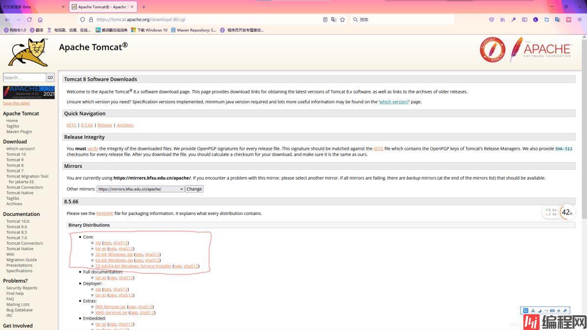Open Tomcat 9 in the Download sidebar
The image size is (587, 330).
pyautogui.click(x=15, y=160)
